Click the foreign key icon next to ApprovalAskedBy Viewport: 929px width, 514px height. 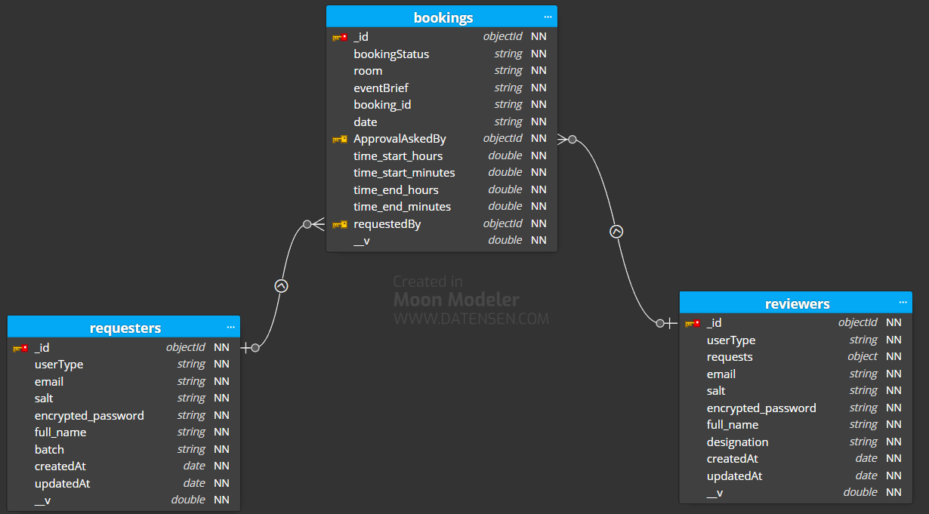pos(339,139)
